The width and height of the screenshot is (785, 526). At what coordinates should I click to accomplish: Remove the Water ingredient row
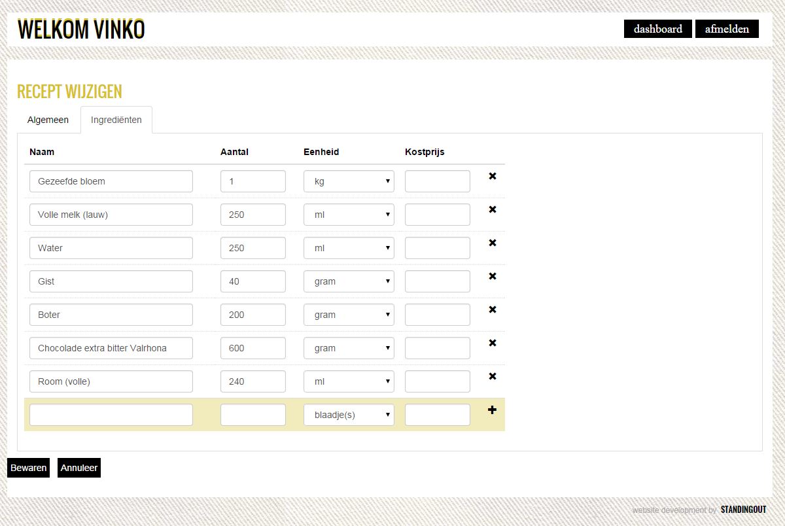coord(493,243)
